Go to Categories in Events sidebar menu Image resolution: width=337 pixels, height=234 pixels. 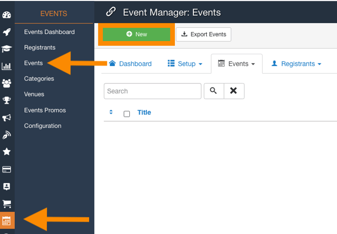pyautogui.click(x=39, y=79)
